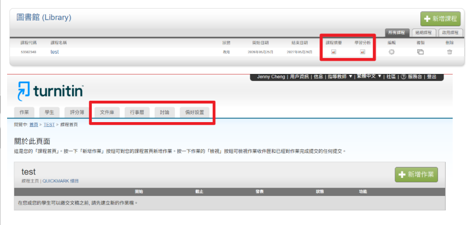Image resolution: width=474 pixels, height=225 pixels.
Task: Open the 評分簿 tab
Action: [x=77, y=112]
